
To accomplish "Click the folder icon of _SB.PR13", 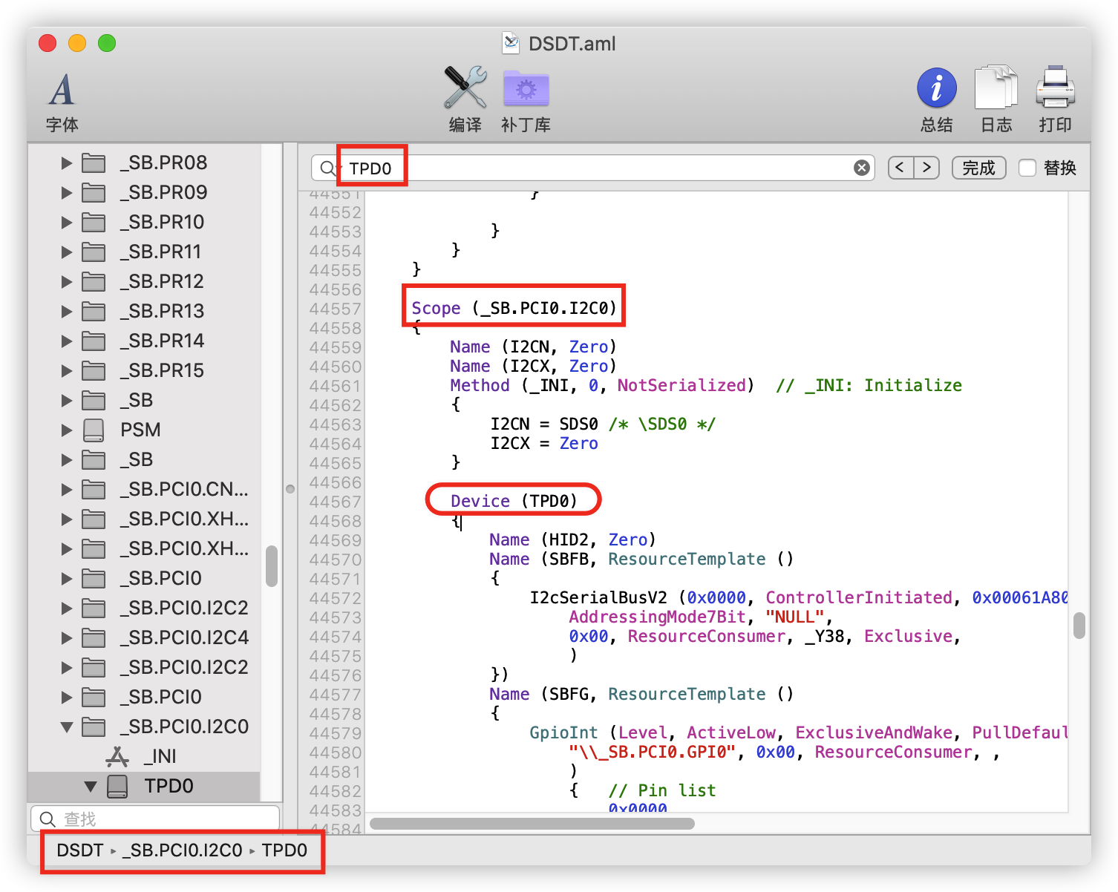I will pyautogui.click(x=94, y=311).
